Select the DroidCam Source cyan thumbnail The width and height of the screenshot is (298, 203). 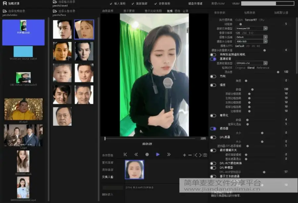pos(23,51)
